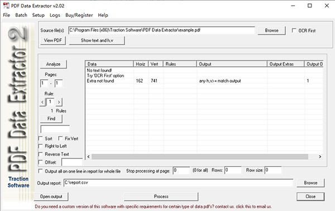The height and width of the screenshot is (211, 335).
Task: Open the Logs menu
Action: pyautogui.click(x=55, y=15)
